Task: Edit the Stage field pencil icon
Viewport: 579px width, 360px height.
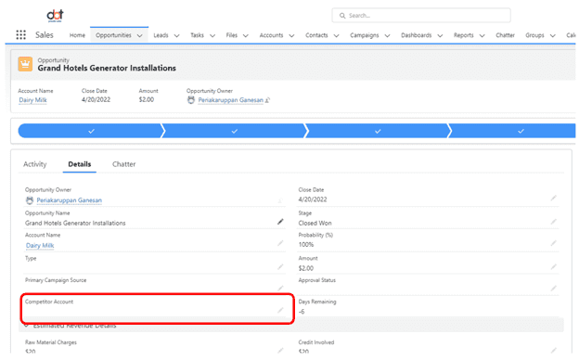Action: tap(553, 222)
